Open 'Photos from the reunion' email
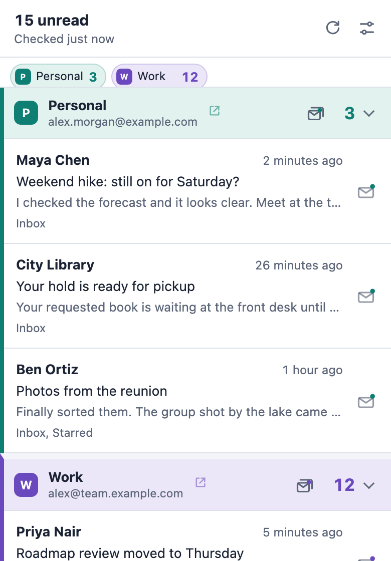The image size is (391, 561). pyautogui.click(x=92, y=391)
